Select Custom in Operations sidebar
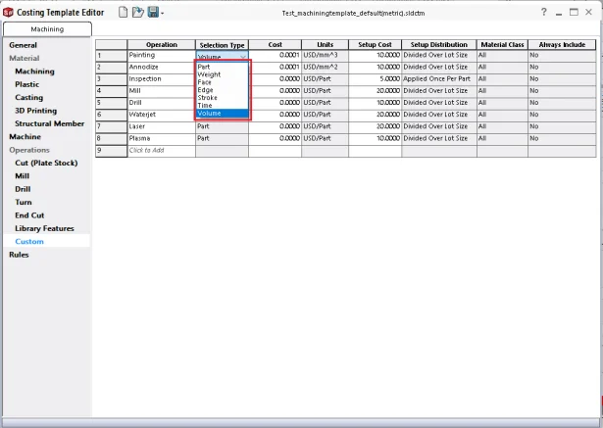Image resolution: width=603 pixels, height=428 pixels. (29, 241)
